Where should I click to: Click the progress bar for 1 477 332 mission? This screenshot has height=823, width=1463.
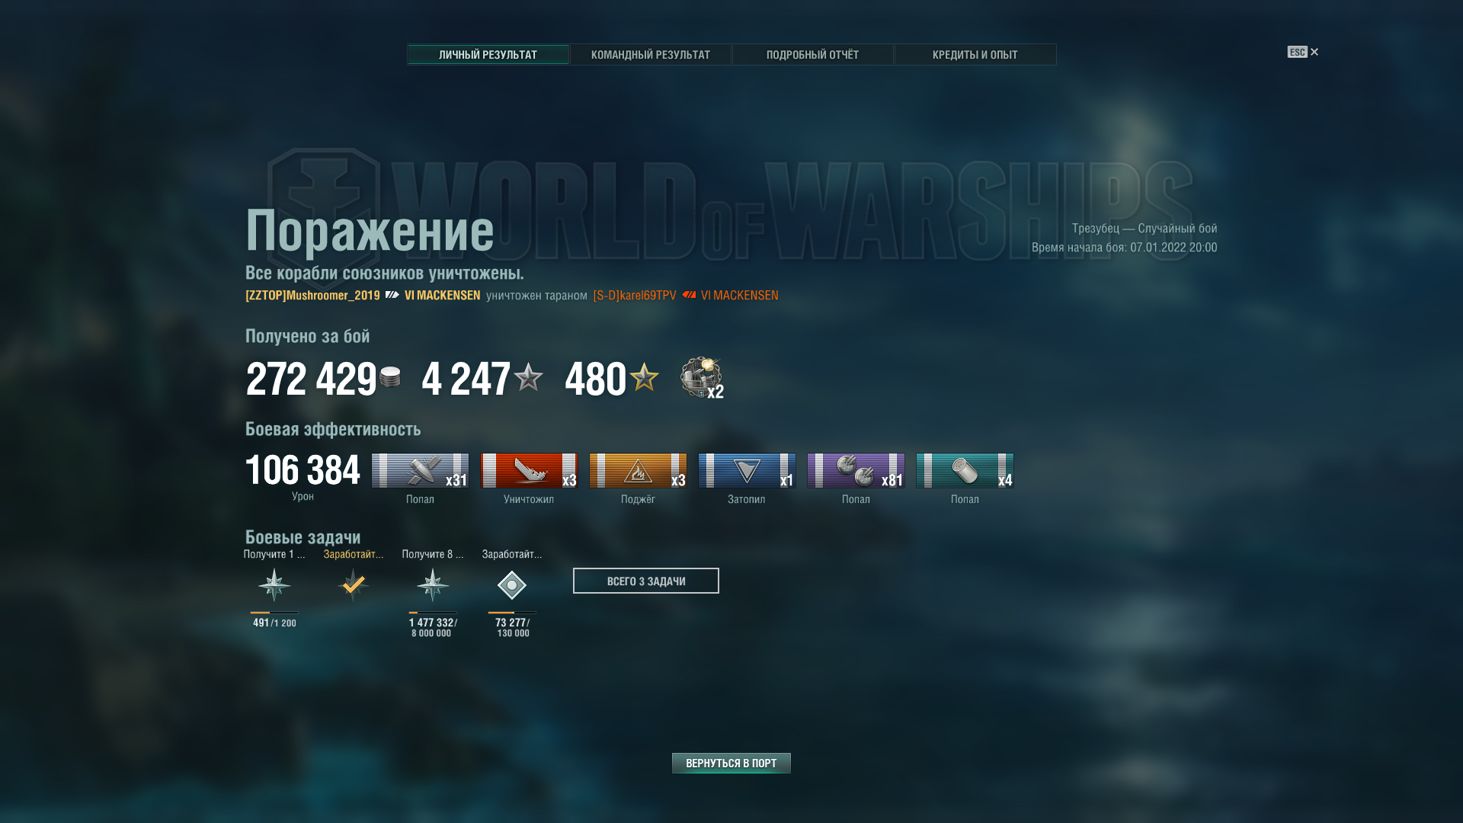(x=433, y=613)
